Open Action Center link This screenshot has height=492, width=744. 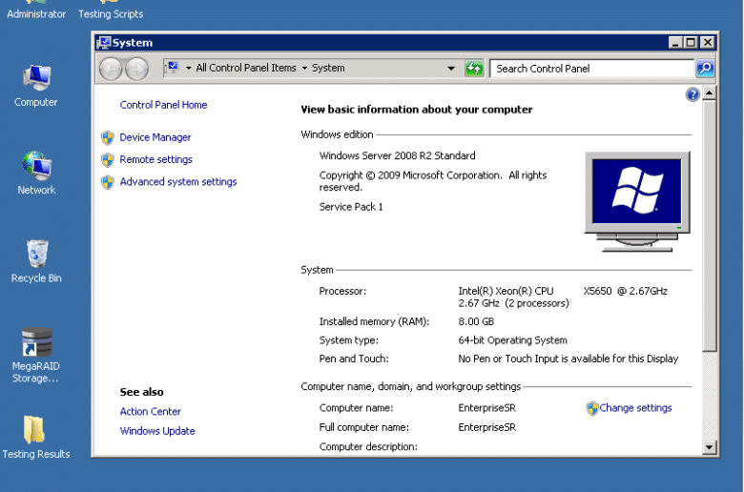150,412
